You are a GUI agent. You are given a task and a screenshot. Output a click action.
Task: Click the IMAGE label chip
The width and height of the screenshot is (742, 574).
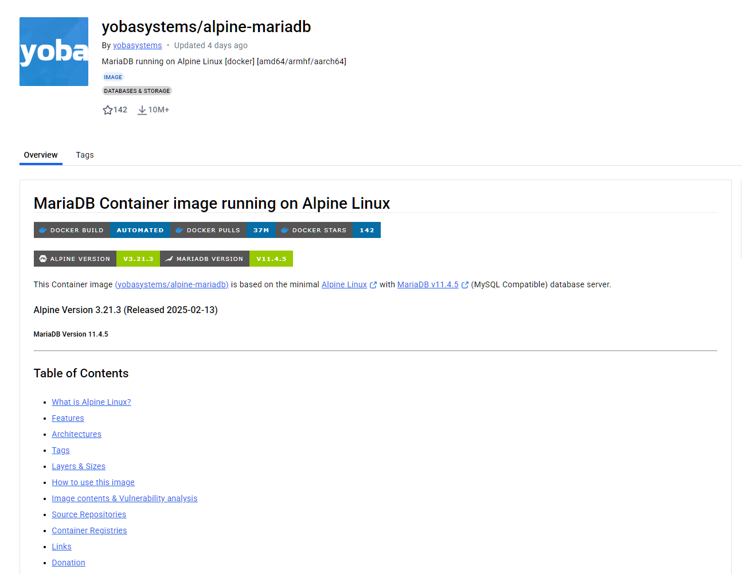(x=113, y=77)
